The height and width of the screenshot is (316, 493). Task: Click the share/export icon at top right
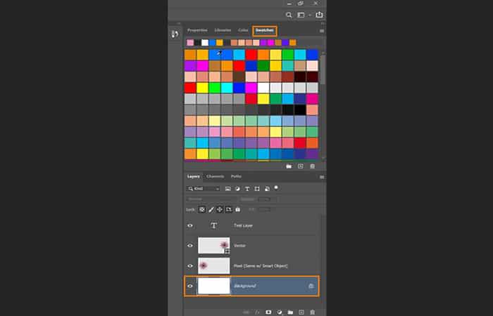click(319, 15)
